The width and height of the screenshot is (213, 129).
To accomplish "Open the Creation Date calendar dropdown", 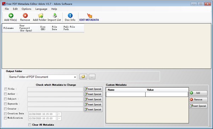I will (x=58, y=114).
